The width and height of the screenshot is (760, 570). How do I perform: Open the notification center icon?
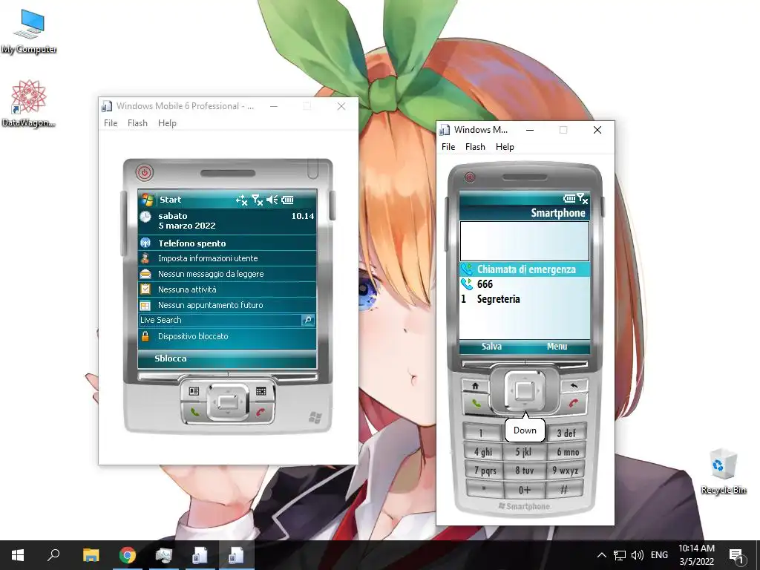tap(736, 555)
